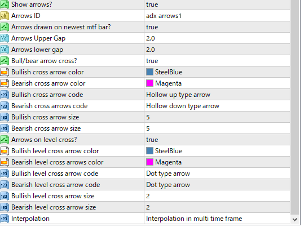The width and height of the screenshot is (304, 227).
Task: Click the string icon beside Arrows ID
Action: coord(5,16)
